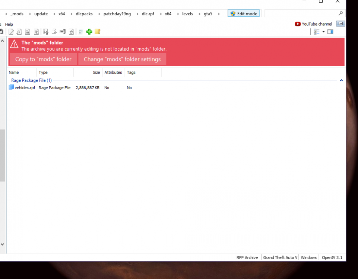
Task: Expand chevron after dlc.rpf breadcrumb
Action: (x=161, y=14)
